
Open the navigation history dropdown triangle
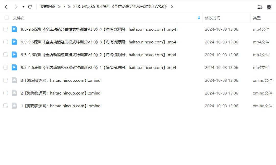[x=23, y=7]
